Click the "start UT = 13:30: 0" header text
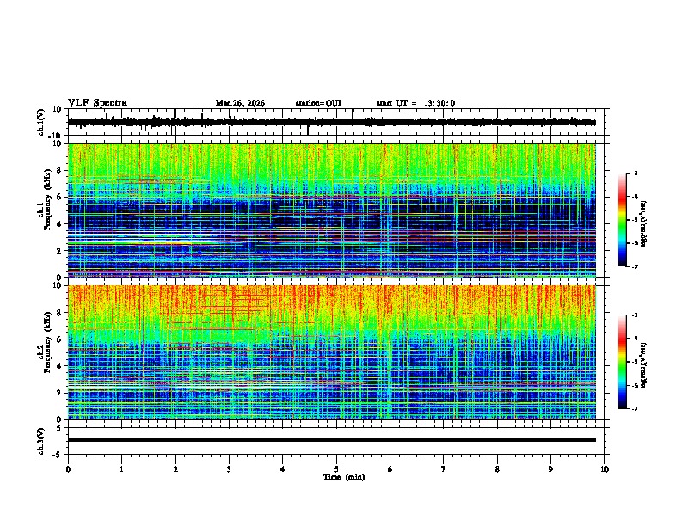This screenshot has height=526, width=681. click(x=415, y=103)
